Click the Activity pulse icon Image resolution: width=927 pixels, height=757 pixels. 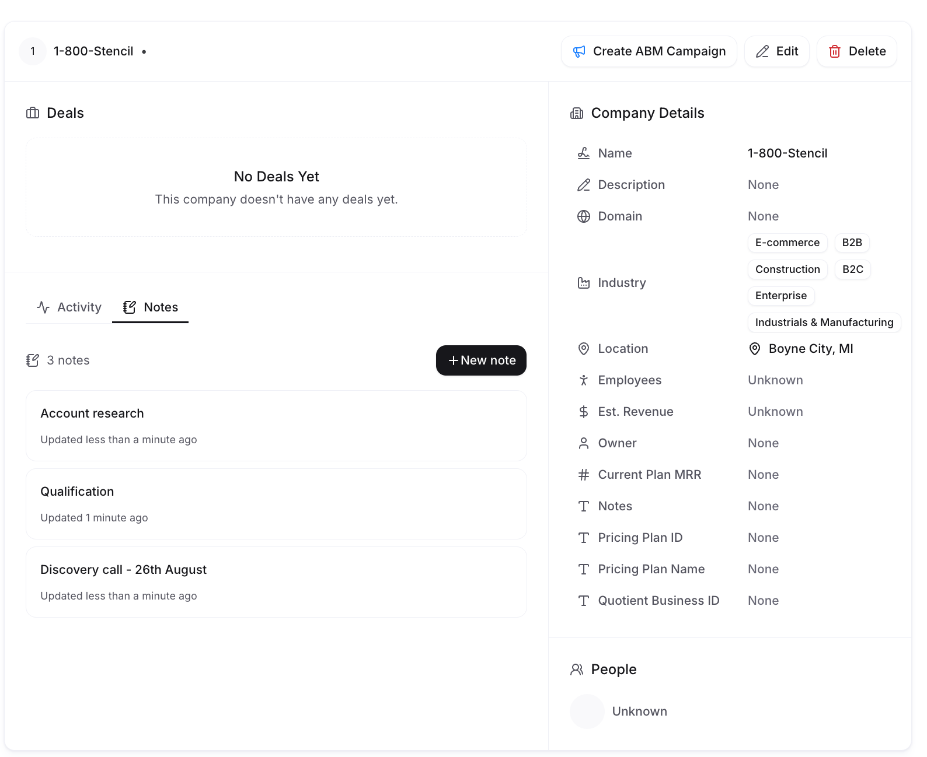pos(43,307)
